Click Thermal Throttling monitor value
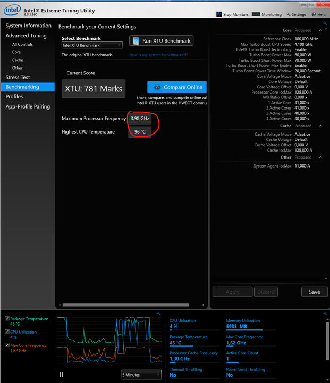The height and width of the screenshot is (383, 330). click(173, 375)
